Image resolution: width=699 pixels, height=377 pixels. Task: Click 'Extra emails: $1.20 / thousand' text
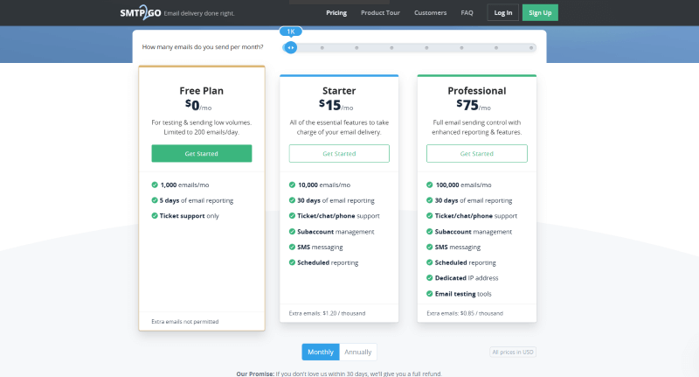[327, 313]
